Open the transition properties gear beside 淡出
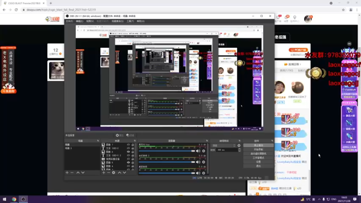 tap(239, 145)
